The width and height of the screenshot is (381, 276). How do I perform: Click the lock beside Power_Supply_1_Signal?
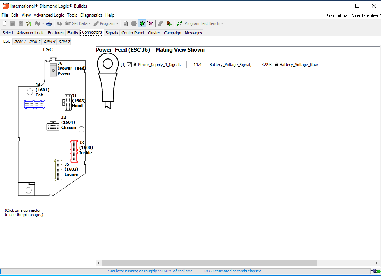(x=134, y=65)
